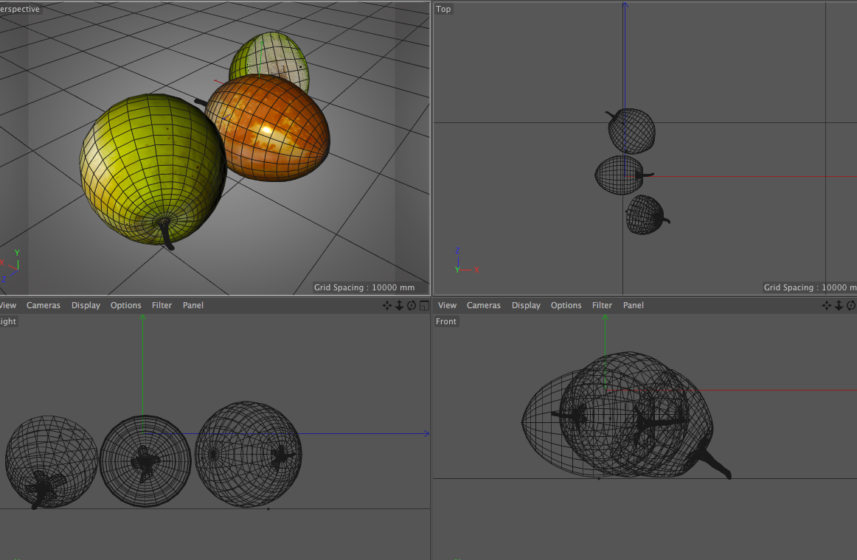Image resolution: width=857 pixels, height=560 pixels.
Task: Open the Cameras menu in the Right viewport
Action: point(44,305)
